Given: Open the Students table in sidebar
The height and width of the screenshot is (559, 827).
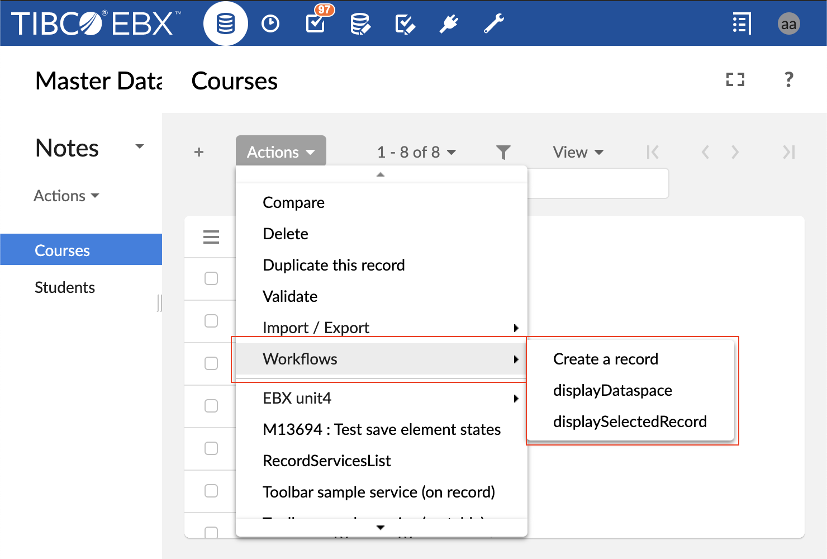Looking at the screenshot, I should pyautogui.click(x=65, y=287).
